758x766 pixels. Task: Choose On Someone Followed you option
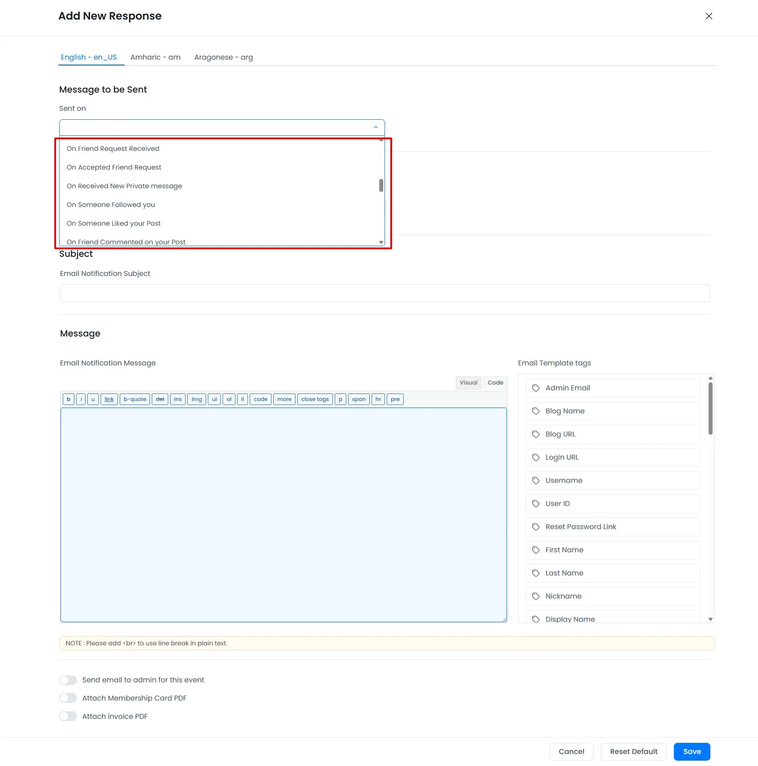111,205
